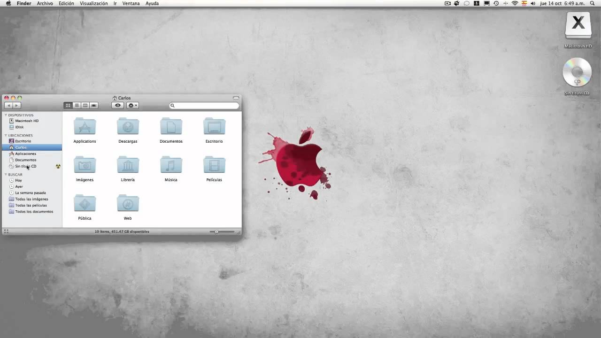This screenshot has width=601, height=338.
Task: Open the Ventana menu
Action: click(x=131, y=3)
